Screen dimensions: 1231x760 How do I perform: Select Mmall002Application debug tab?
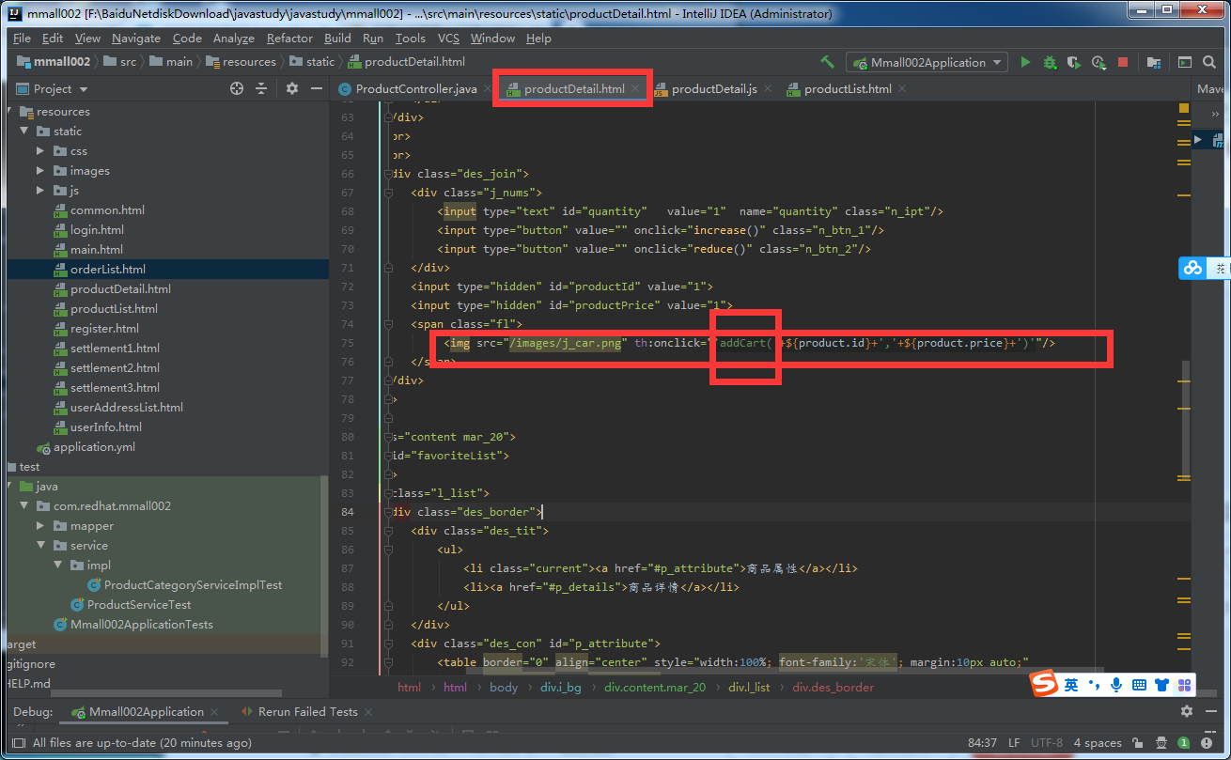pos(146,711)
